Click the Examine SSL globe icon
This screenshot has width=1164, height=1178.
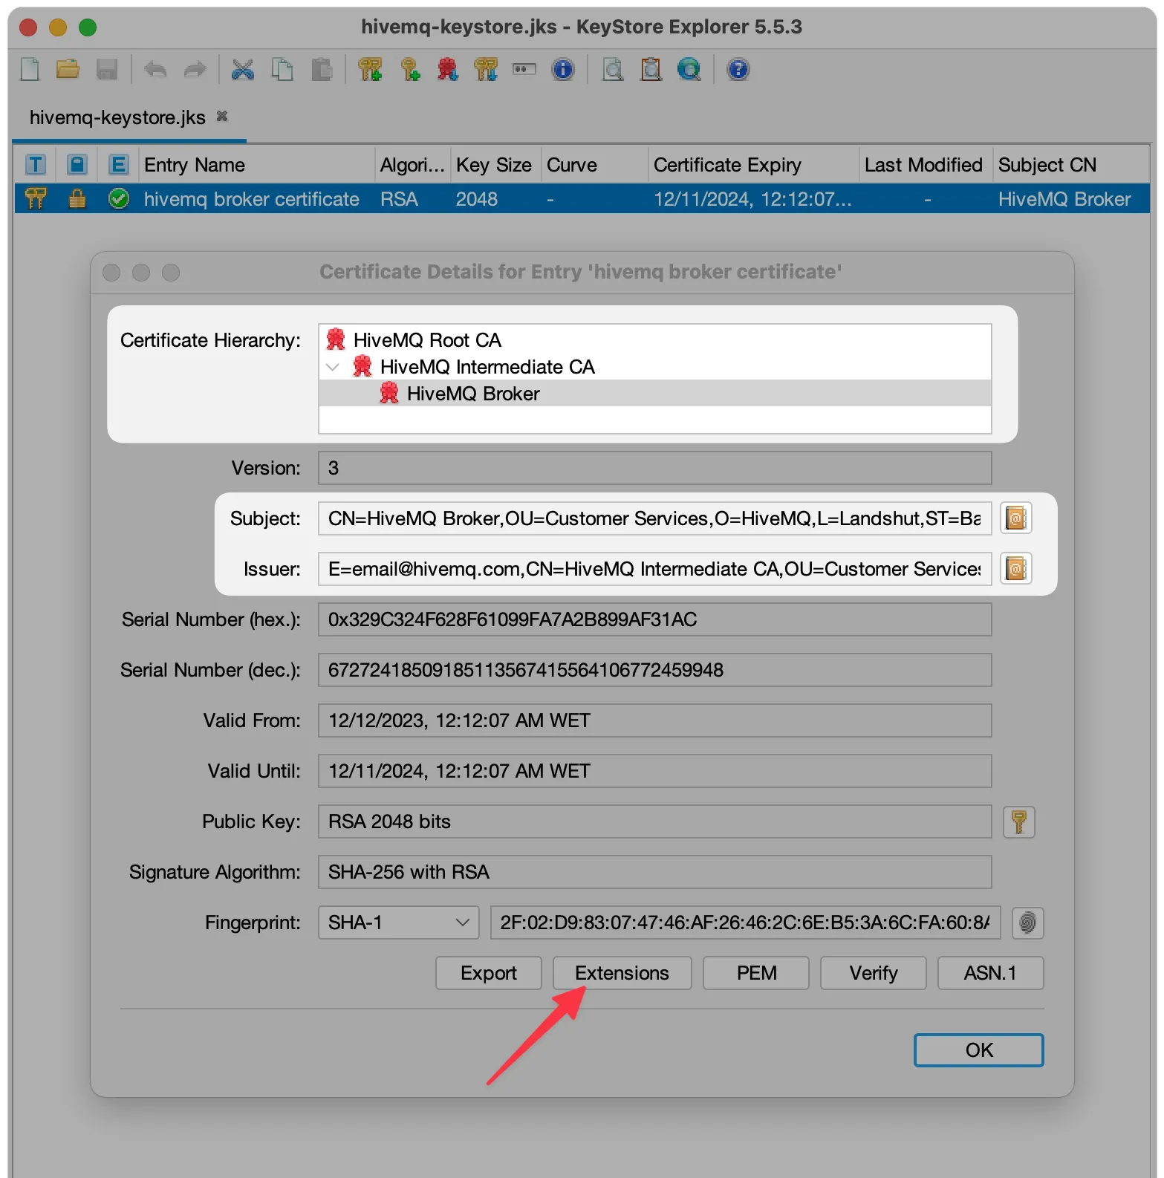(x=689, y=70)
